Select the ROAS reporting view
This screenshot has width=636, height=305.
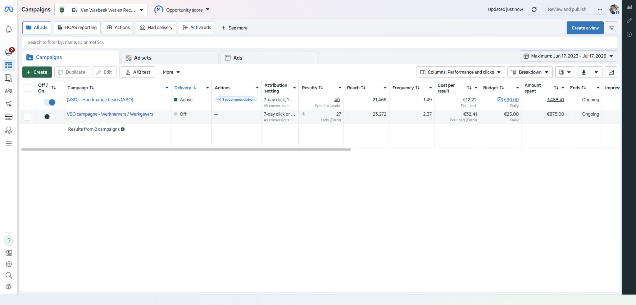pyautogui.click(x=77, y=28)
